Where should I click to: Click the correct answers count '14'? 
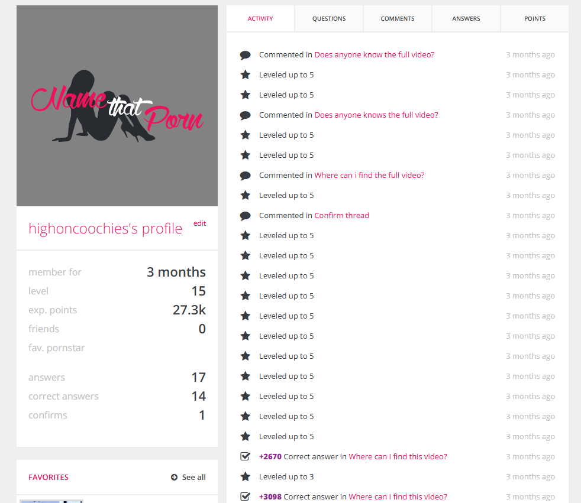point(198,396)
